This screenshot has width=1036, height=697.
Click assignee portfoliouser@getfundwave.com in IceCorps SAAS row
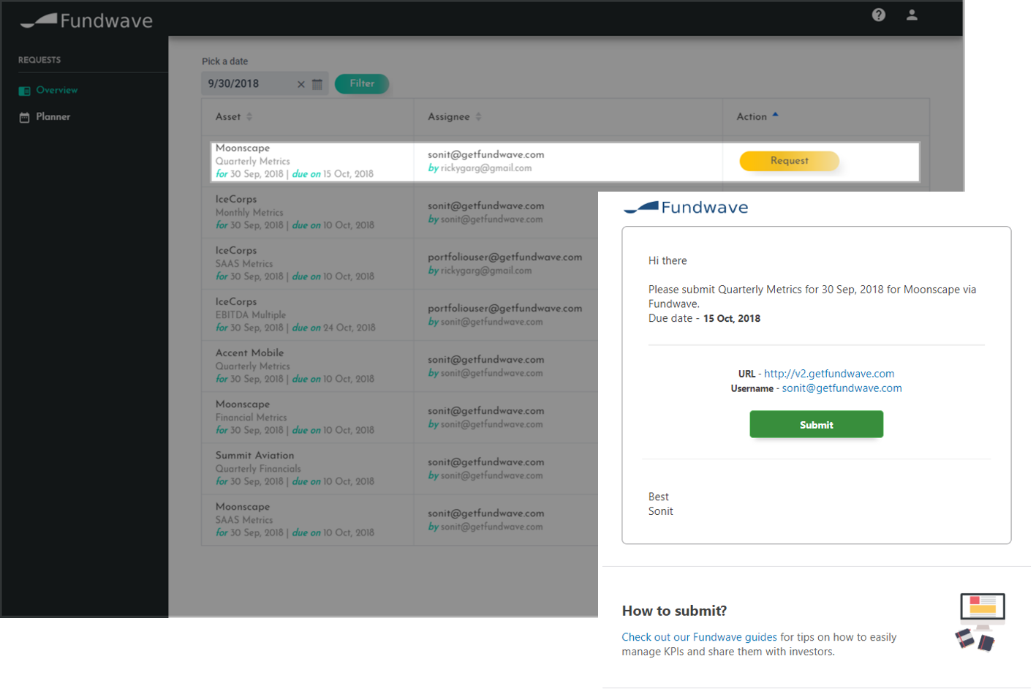click(x=504, y=257)
